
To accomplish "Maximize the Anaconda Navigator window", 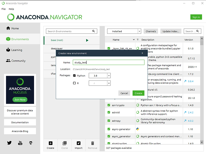I will [193, 3].
